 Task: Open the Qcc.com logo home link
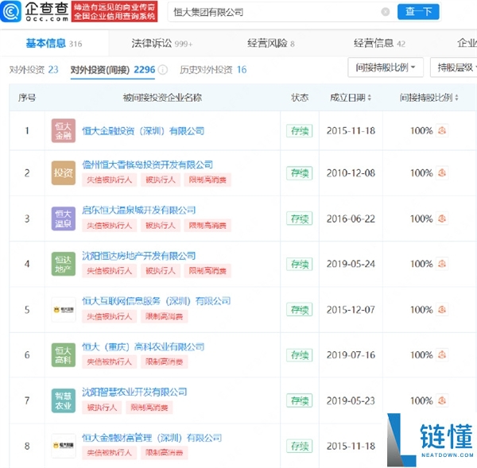(x=34, y=12)
